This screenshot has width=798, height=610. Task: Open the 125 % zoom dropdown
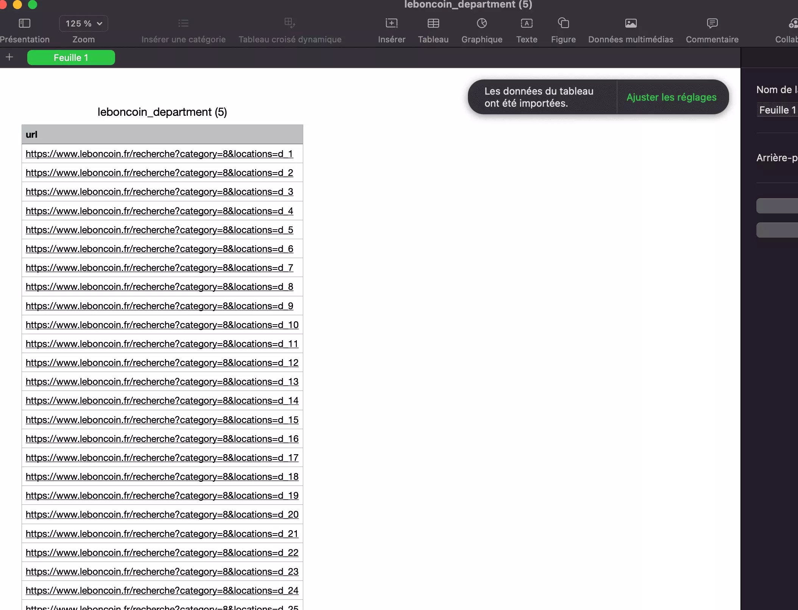[x=84, y=23]
